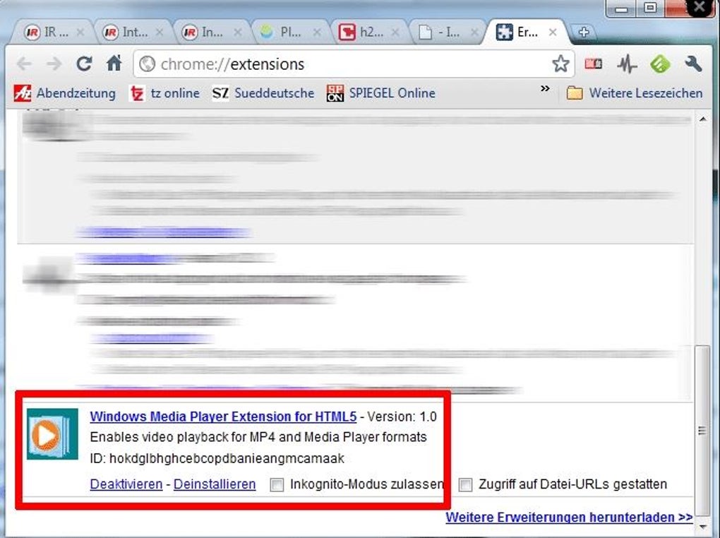Screen dimensions: 720x538
Task: Click the red mail extension icon
Action: pos(593,64)
